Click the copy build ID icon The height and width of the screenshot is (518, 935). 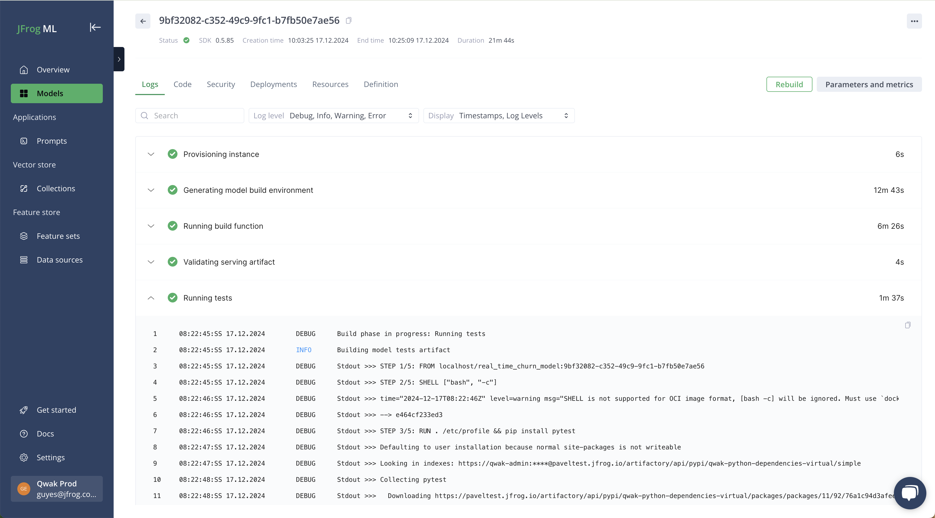click(x=349, y=21)
